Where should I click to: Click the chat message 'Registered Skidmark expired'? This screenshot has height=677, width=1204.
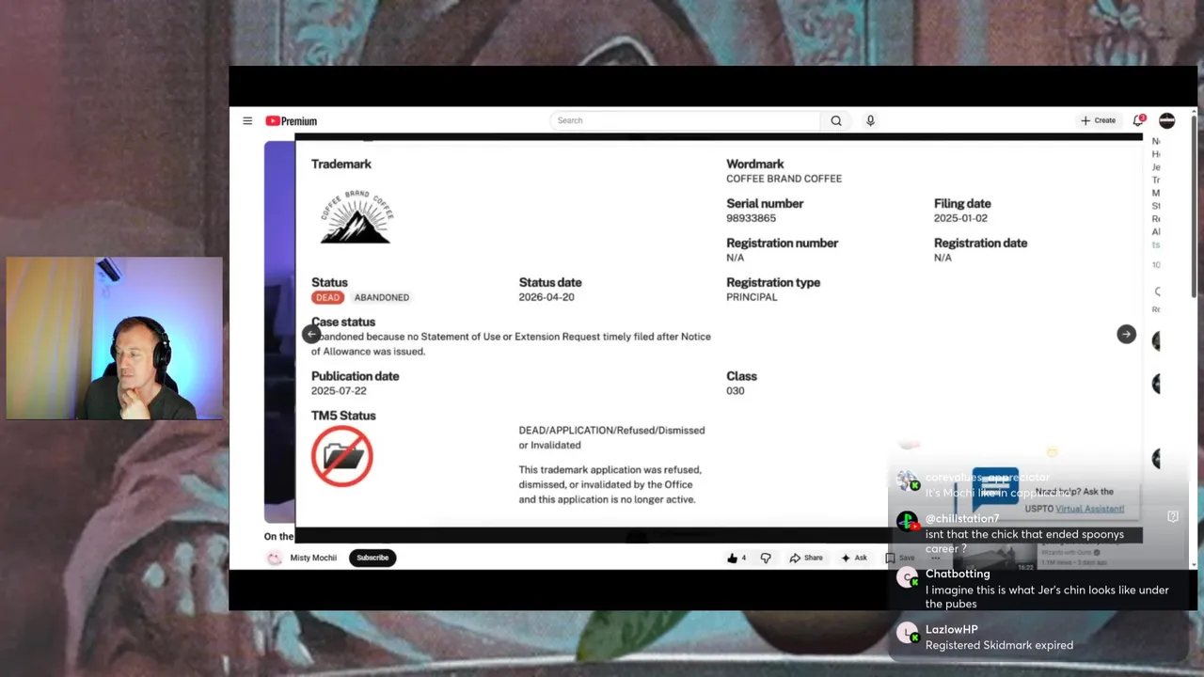click(x=999, y=645)
